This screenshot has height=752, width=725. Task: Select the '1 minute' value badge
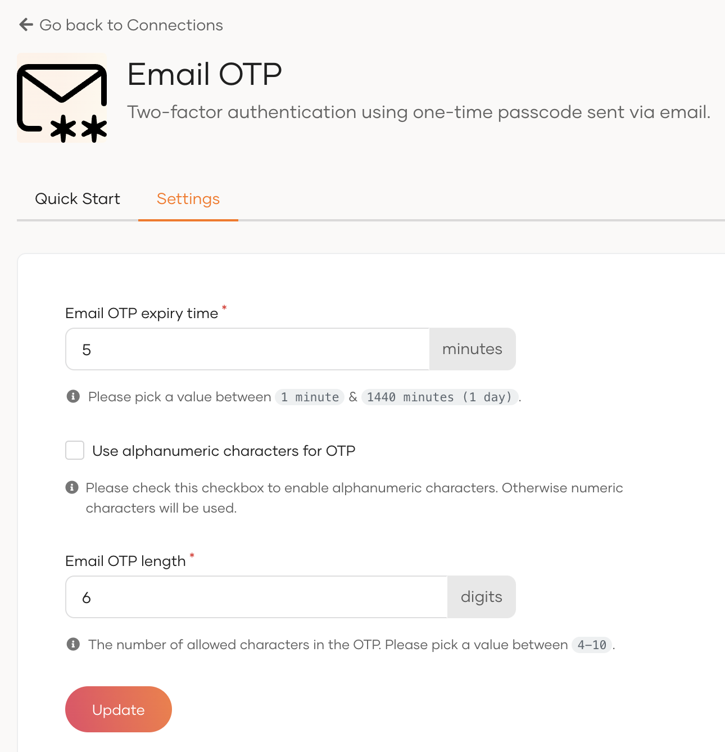[x=309, y=397]
